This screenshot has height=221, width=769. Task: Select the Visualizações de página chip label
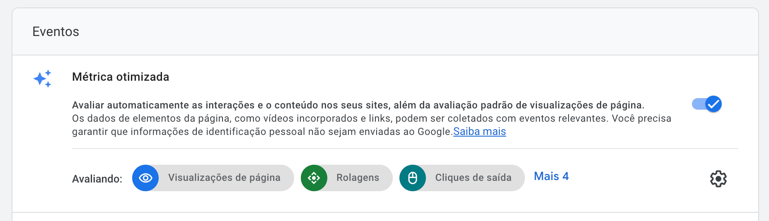tap(224, 178)
